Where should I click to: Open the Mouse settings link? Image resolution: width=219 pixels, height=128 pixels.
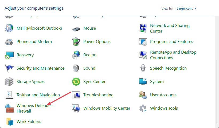click(x=89, y=28)
